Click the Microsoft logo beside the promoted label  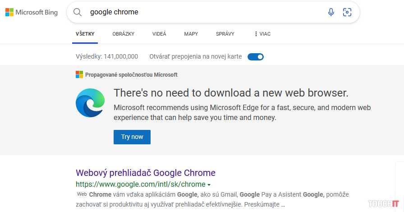pos(79,75)
